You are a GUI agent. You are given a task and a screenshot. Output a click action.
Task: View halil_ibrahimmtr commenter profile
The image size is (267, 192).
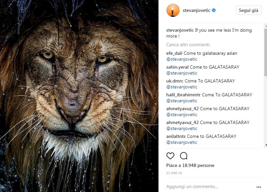[x=183, y=95]
